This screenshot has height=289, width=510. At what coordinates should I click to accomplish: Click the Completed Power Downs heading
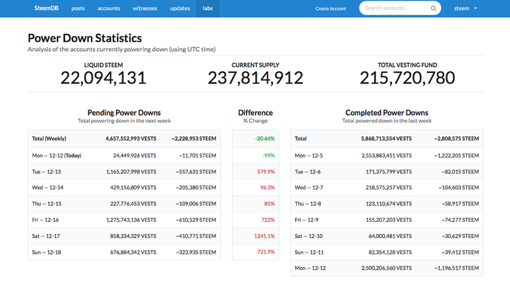tap(386, 112)
